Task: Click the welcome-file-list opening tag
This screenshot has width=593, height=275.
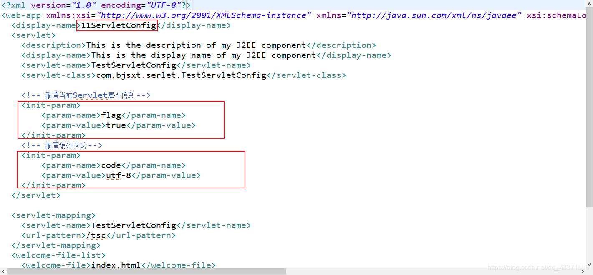Action: 58,255
